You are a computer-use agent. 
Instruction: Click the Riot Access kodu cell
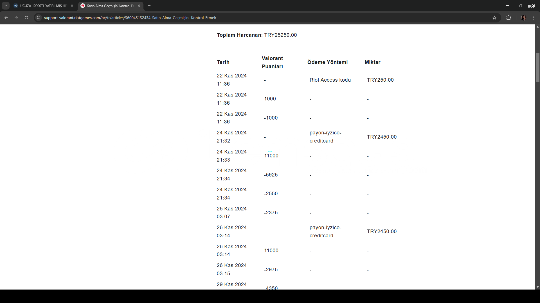pyautogui.click(x=330, y=80)
